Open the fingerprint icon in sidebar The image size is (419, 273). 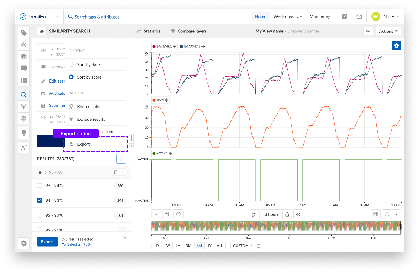point(24,118)
